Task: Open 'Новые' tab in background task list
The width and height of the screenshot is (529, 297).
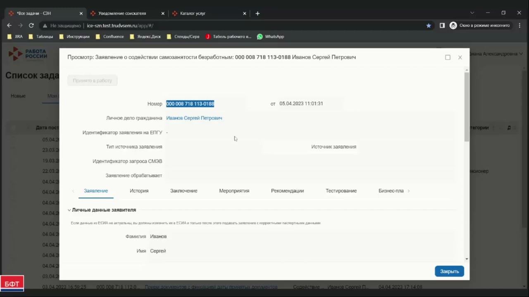Action: point(18,96)
